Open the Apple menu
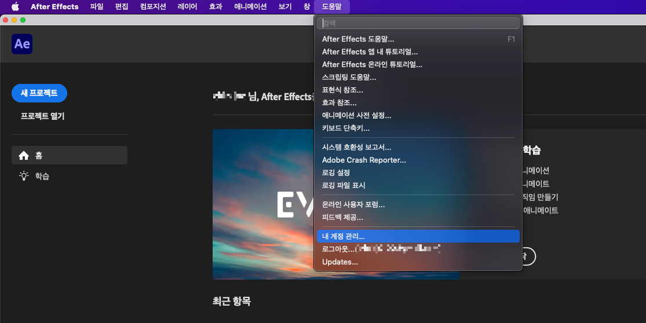Screen dimensions: 646x323 [x=15, y=6]
